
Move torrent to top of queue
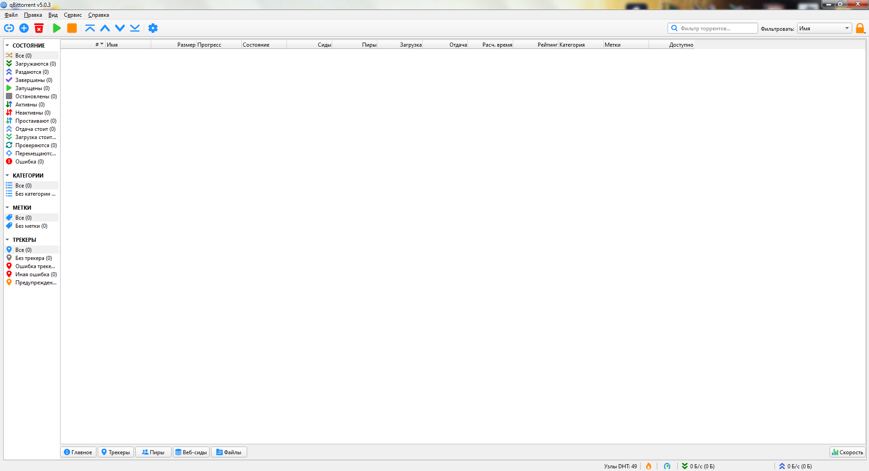tap(90, 28)
